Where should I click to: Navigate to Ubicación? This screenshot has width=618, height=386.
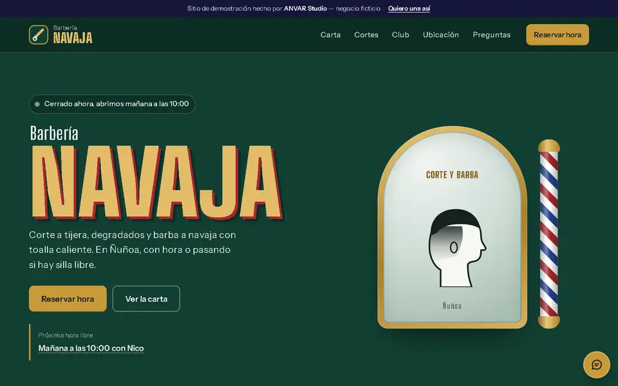pyautogui.click(x=440, y=35)
